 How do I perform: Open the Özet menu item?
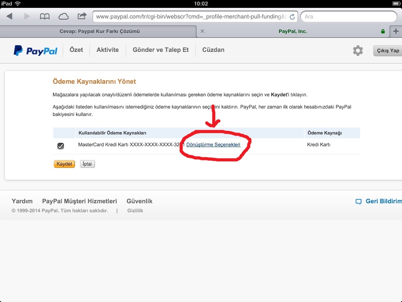[76, 50]
